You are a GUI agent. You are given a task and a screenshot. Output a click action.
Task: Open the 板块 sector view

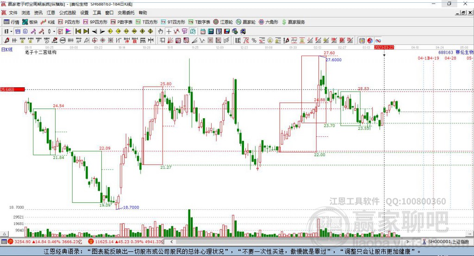pyautogui.click(x=30, y=22)
